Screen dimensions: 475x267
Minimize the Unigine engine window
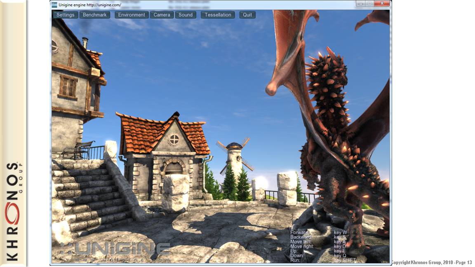[x=360, y=4]
